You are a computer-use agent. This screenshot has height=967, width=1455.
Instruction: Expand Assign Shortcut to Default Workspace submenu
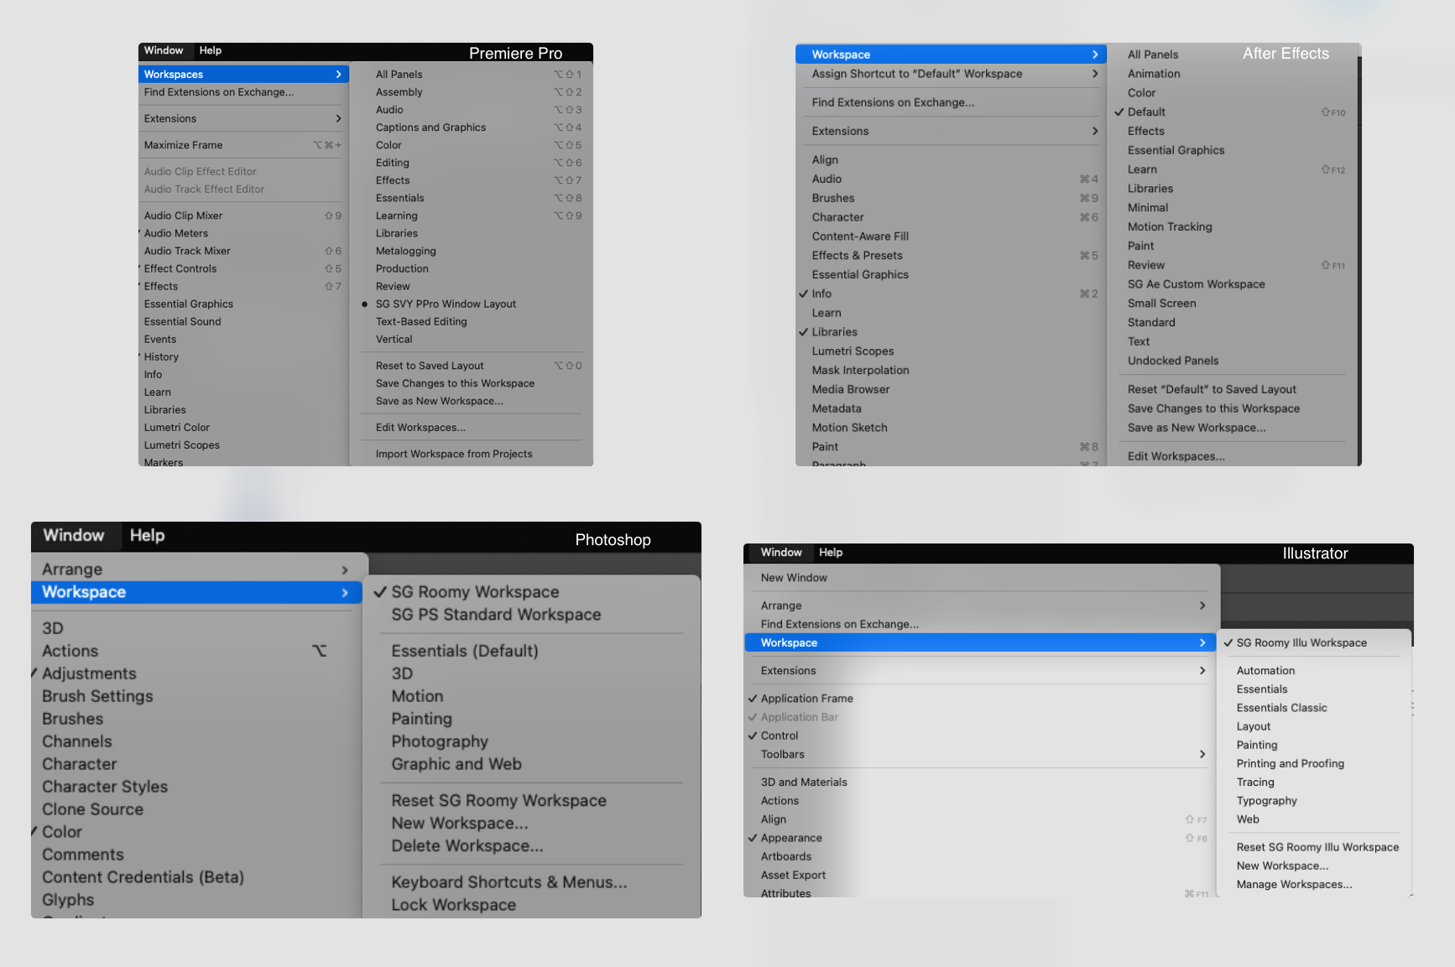coord(915,74)
